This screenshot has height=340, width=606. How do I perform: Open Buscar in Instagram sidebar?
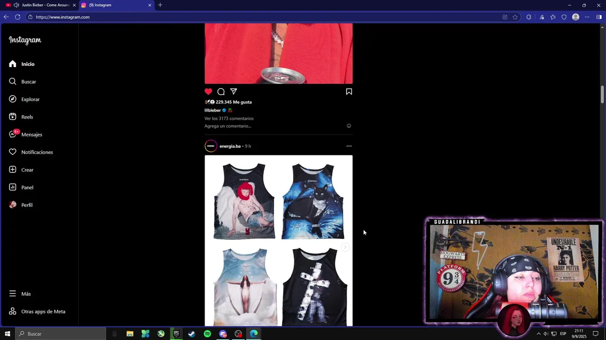coord(22,82)
